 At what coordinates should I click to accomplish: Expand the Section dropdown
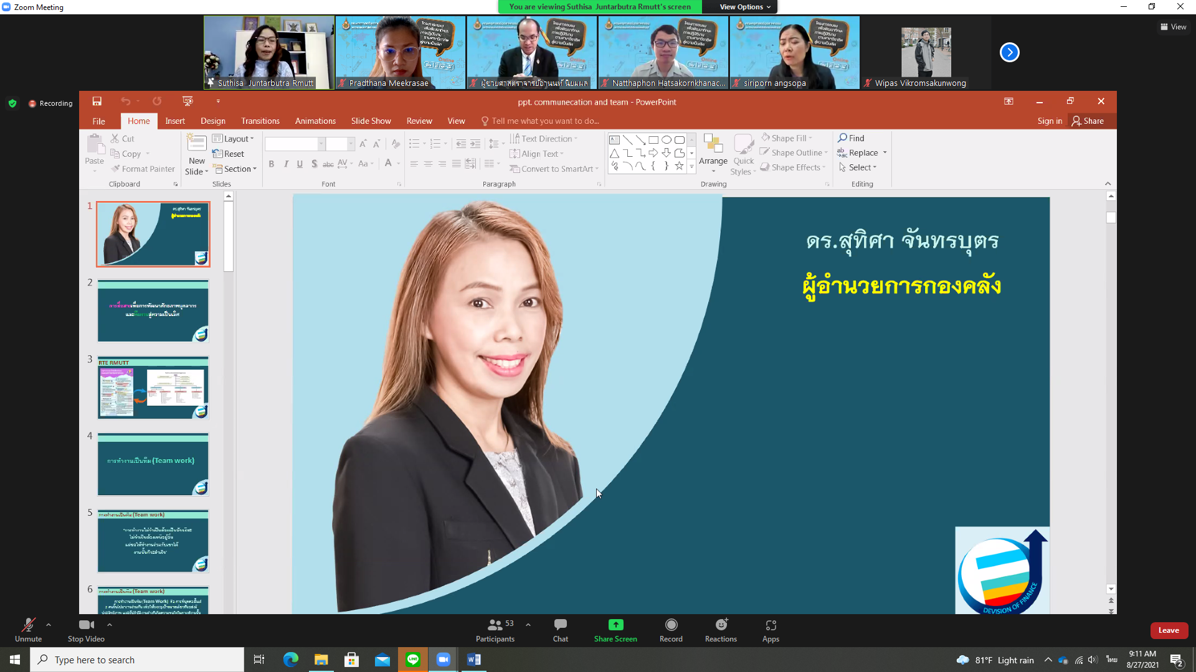click(235, 169)
